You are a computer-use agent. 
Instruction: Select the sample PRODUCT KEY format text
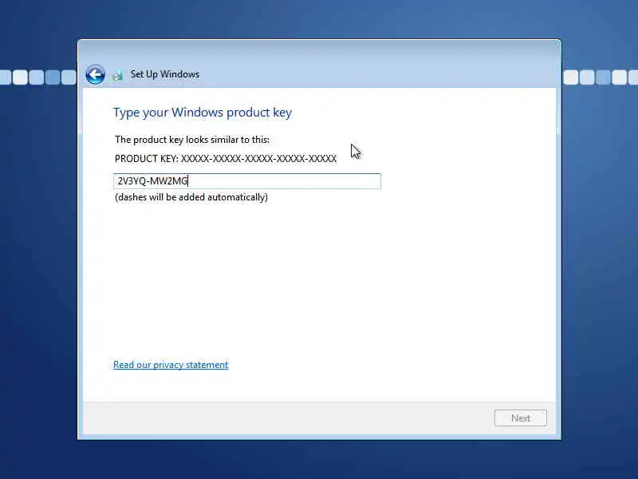(x=226, y=158)
